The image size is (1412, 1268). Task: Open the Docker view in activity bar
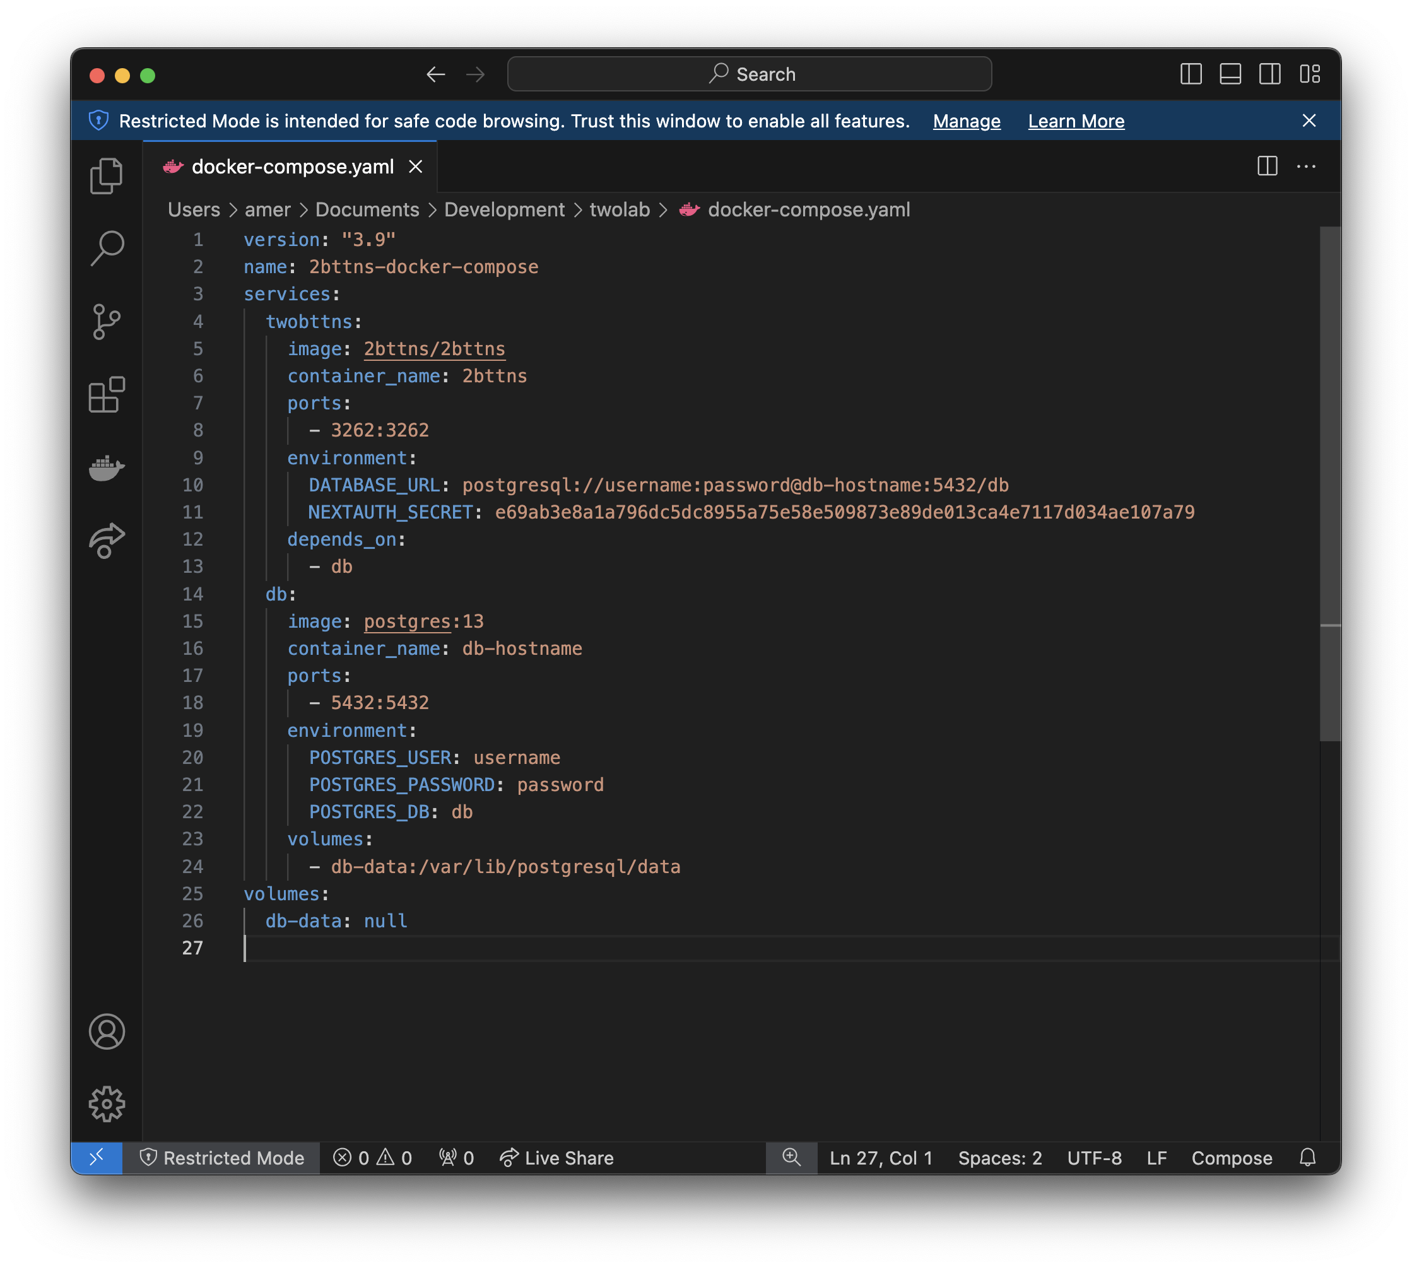click(107, 467)
